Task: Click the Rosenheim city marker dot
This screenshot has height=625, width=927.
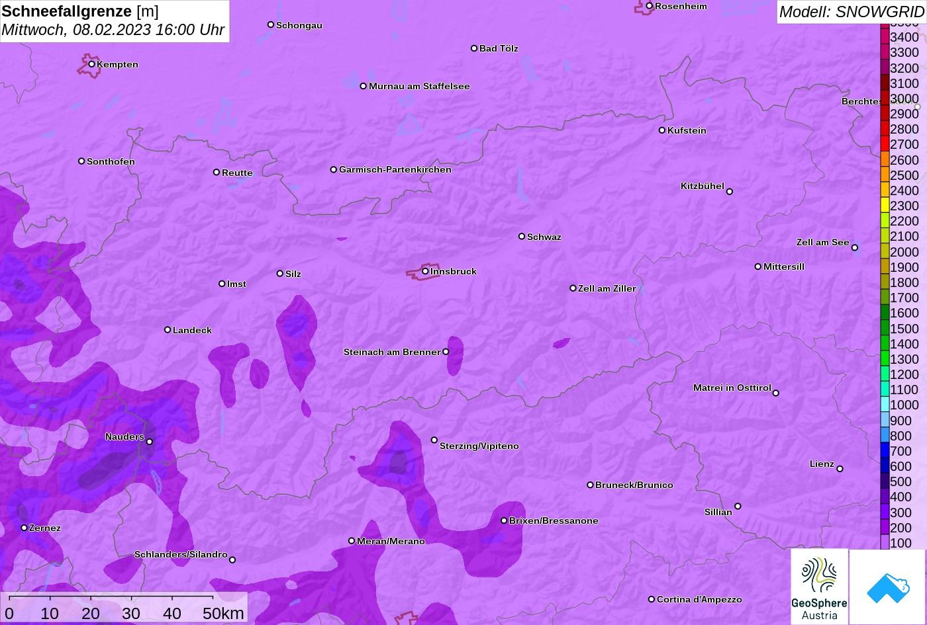Action: [649, 6]
